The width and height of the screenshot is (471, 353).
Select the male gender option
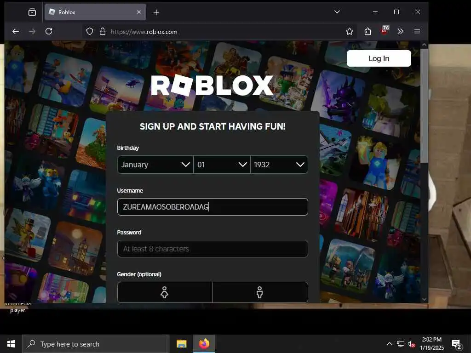point(260,292)
